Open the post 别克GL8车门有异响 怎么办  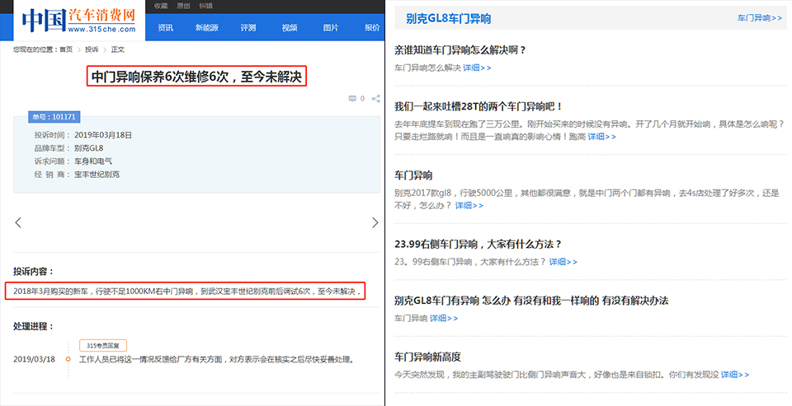tap(531, 301)
